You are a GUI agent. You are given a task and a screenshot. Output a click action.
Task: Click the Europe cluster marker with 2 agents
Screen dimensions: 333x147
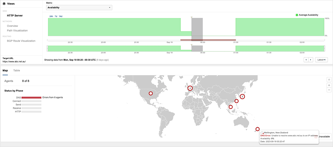click(190, 88)
